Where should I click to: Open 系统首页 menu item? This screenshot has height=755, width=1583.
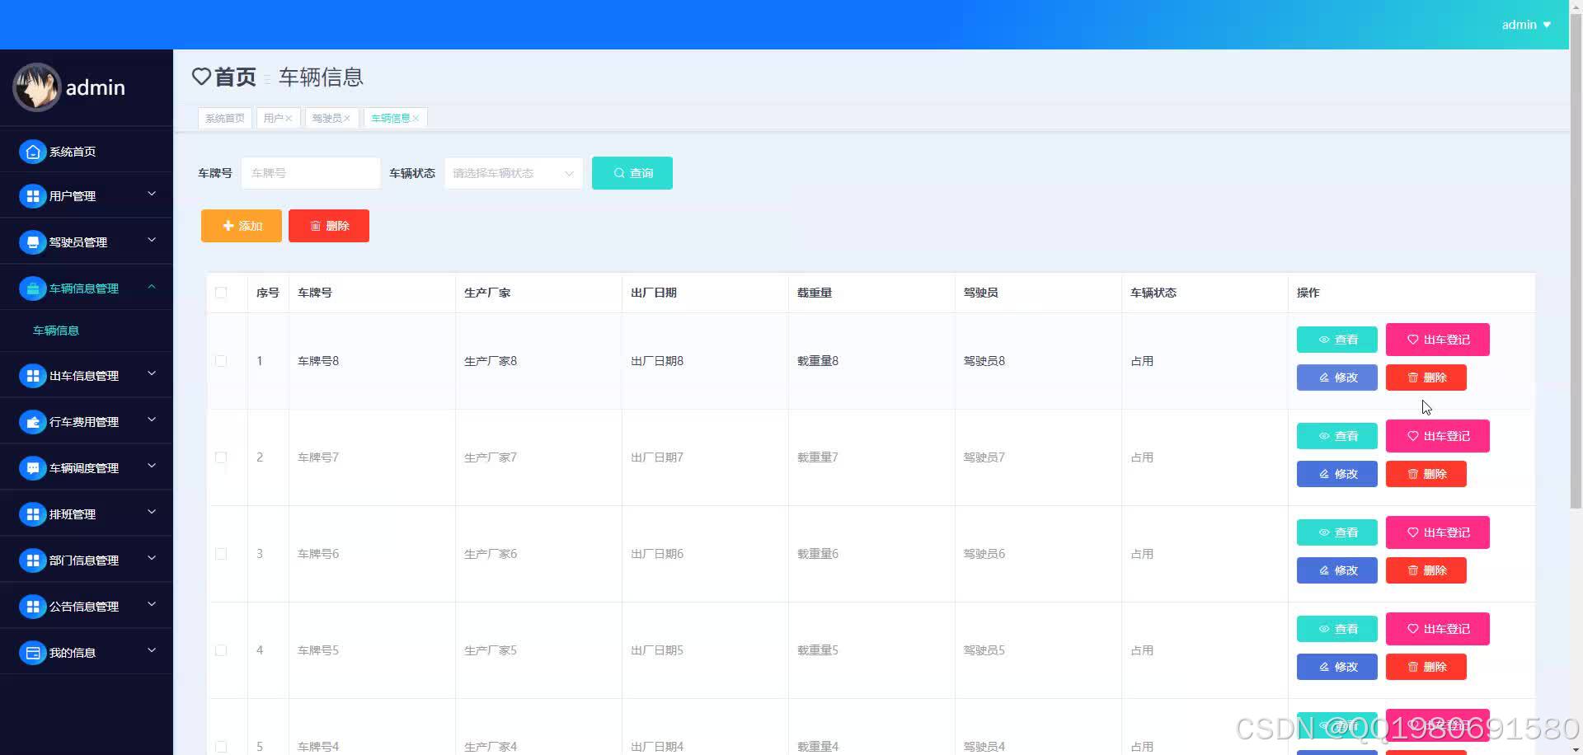click(87, 152)
